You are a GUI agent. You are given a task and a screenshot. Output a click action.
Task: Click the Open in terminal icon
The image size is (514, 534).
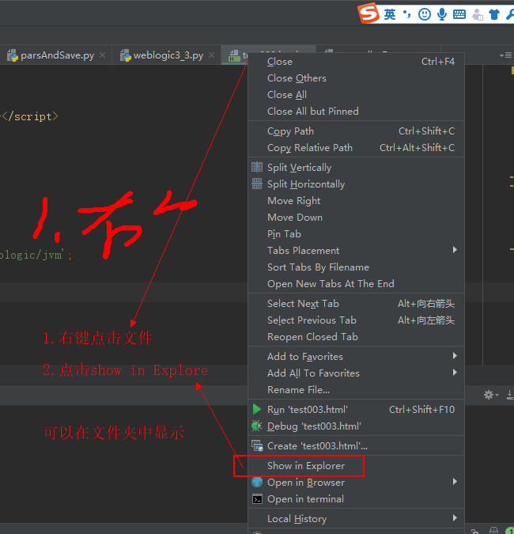(x=257, y=499)
